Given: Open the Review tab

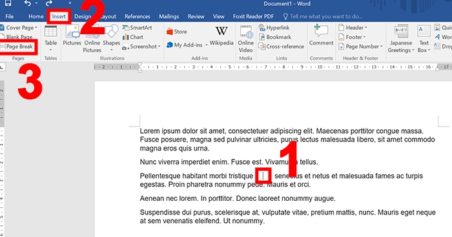Looking at the screenshot, I should pos(196,16).
